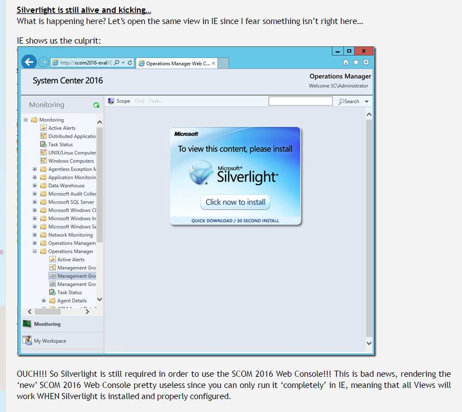Expand Agentless Exception Monitoring folder

35,169
